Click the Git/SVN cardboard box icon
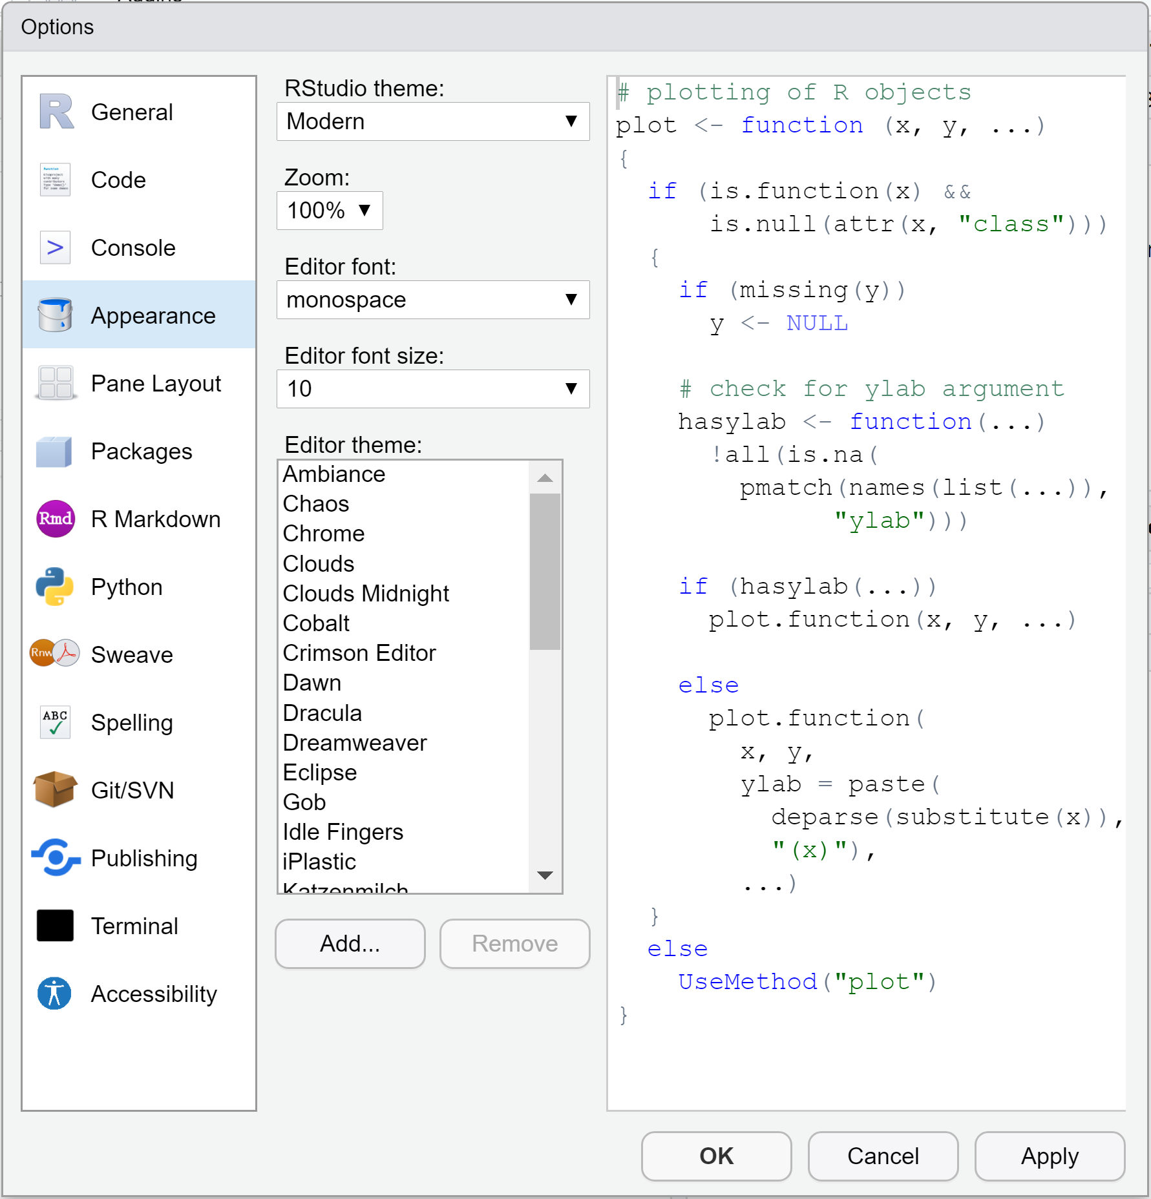 point(55,789)
